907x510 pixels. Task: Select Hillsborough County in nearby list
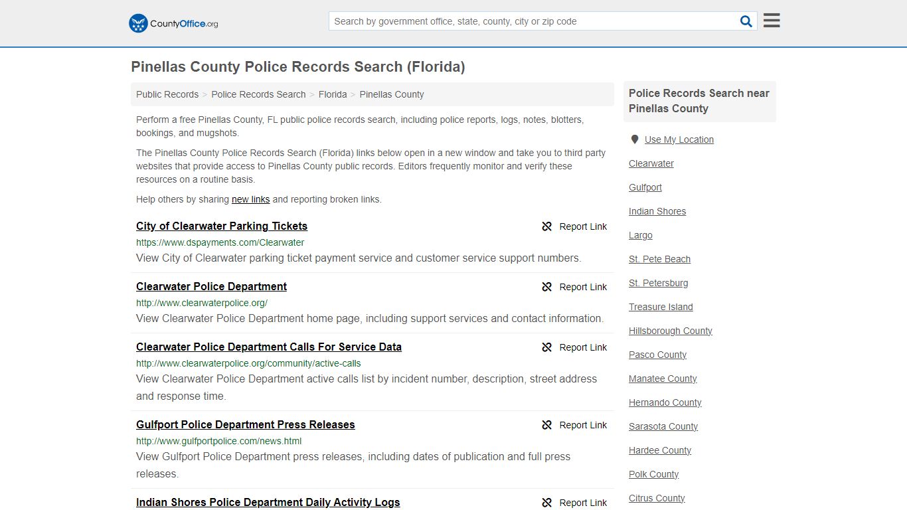pos(671,331)
